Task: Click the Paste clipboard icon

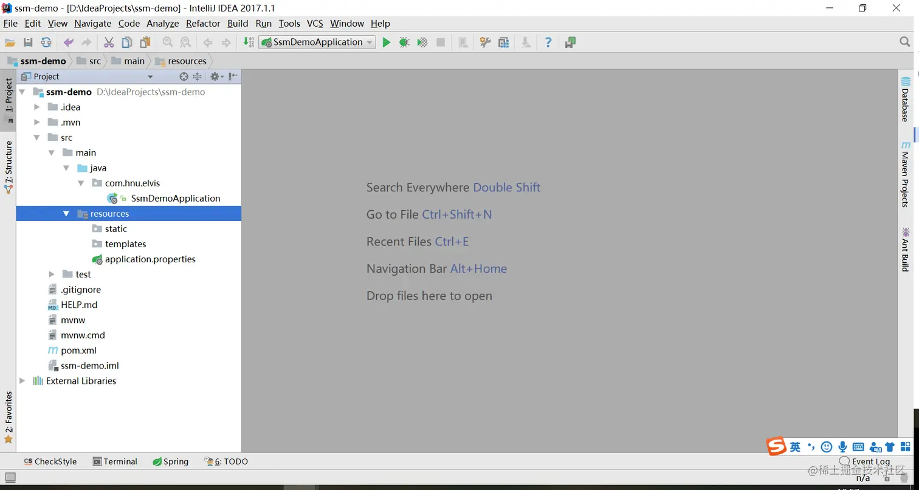Action: click(x=145, y=43)
